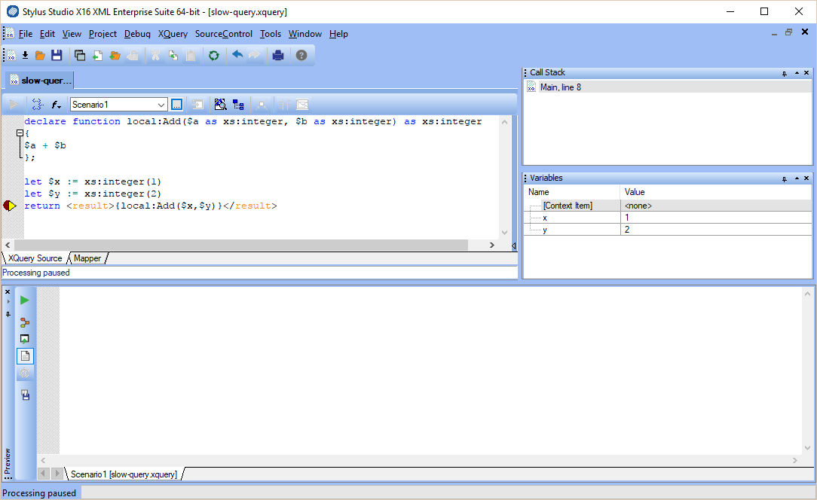This screenshot has height=500, width=817.
Task: Click the Save floppy disk icon
Action: [x=57, y=55]
